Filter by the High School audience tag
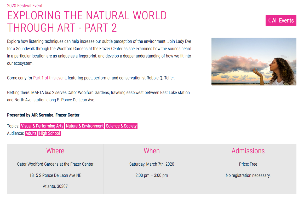304x197 pixels. point(49,133)
